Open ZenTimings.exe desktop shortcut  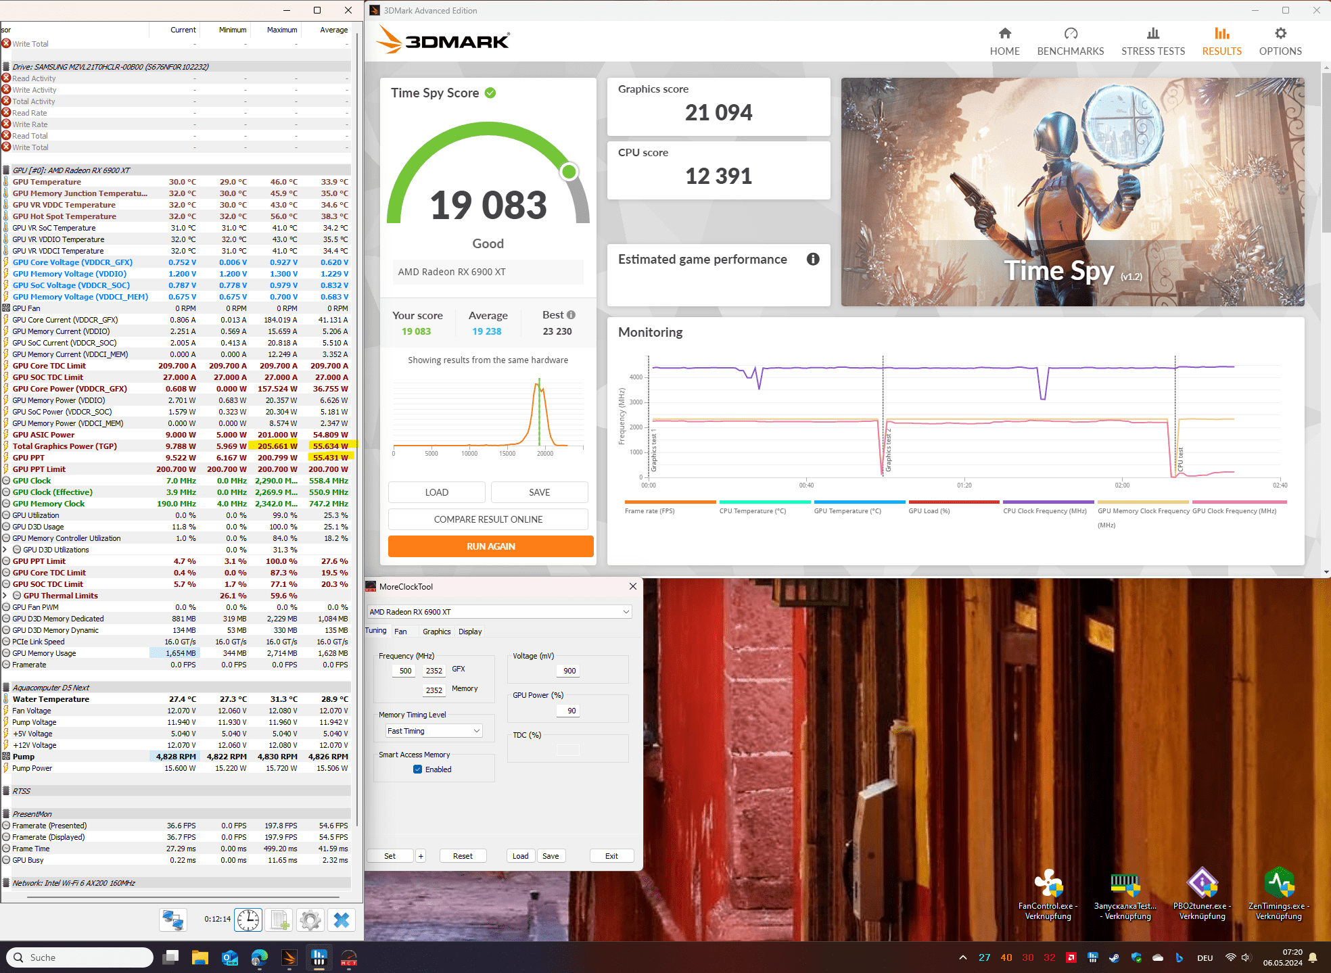(x=1279, y=895)
